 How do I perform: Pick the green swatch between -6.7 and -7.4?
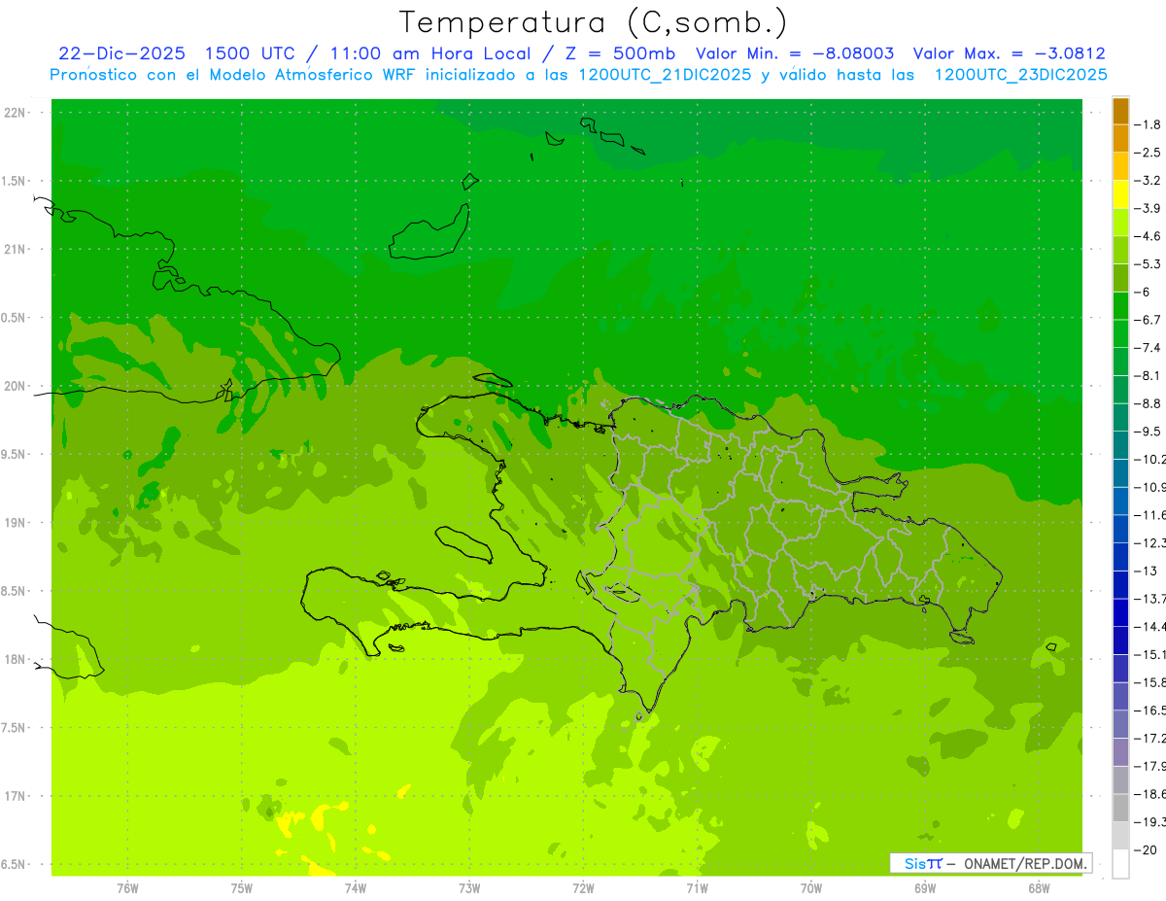pyautogui.click(x=1120, y=333)
